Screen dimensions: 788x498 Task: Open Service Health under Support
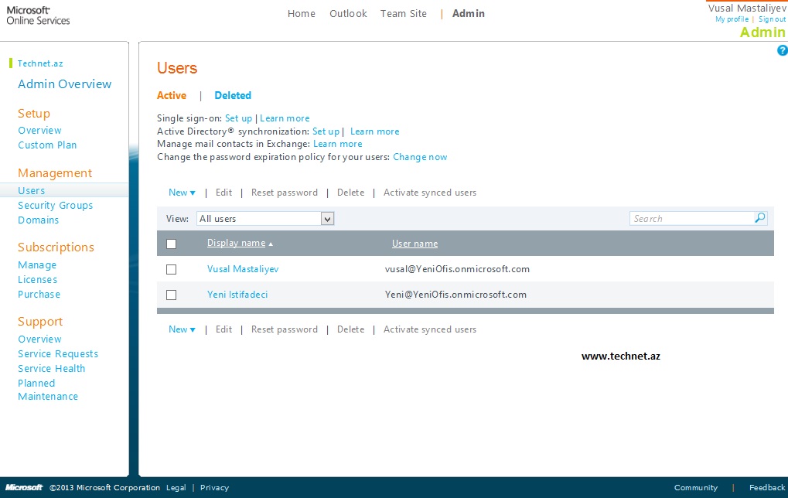click(52, 369)
